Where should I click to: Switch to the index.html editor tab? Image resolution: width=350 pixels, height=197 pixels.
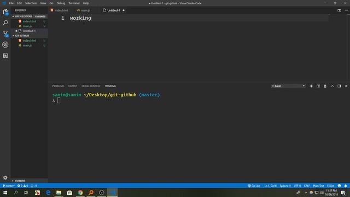[x=60, y=10]
